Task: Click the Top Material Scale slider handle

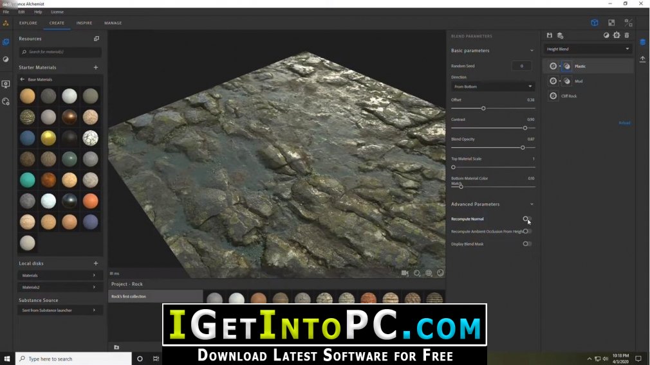Action: pos(453,167)
